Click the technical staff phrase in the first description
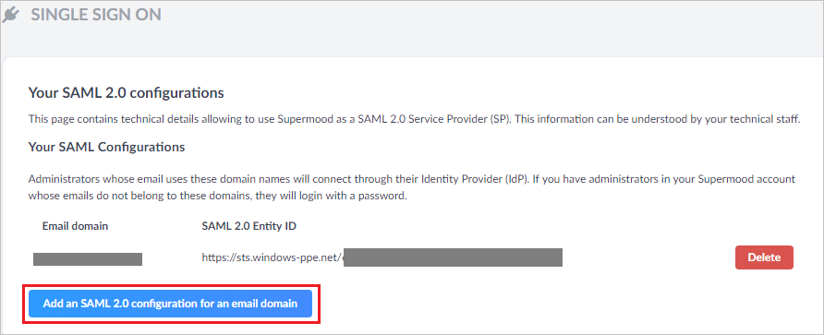 pyautogui.click(x=769, y=119)
